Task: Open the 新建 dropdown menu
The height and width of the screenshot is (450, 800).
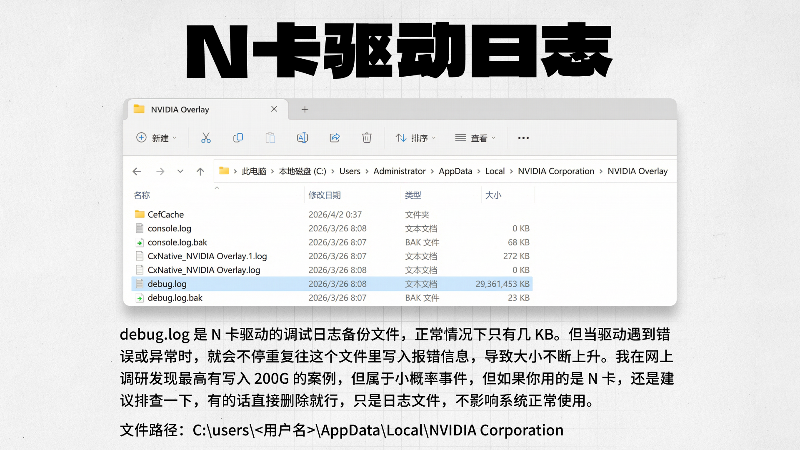Action: point(157,138)
